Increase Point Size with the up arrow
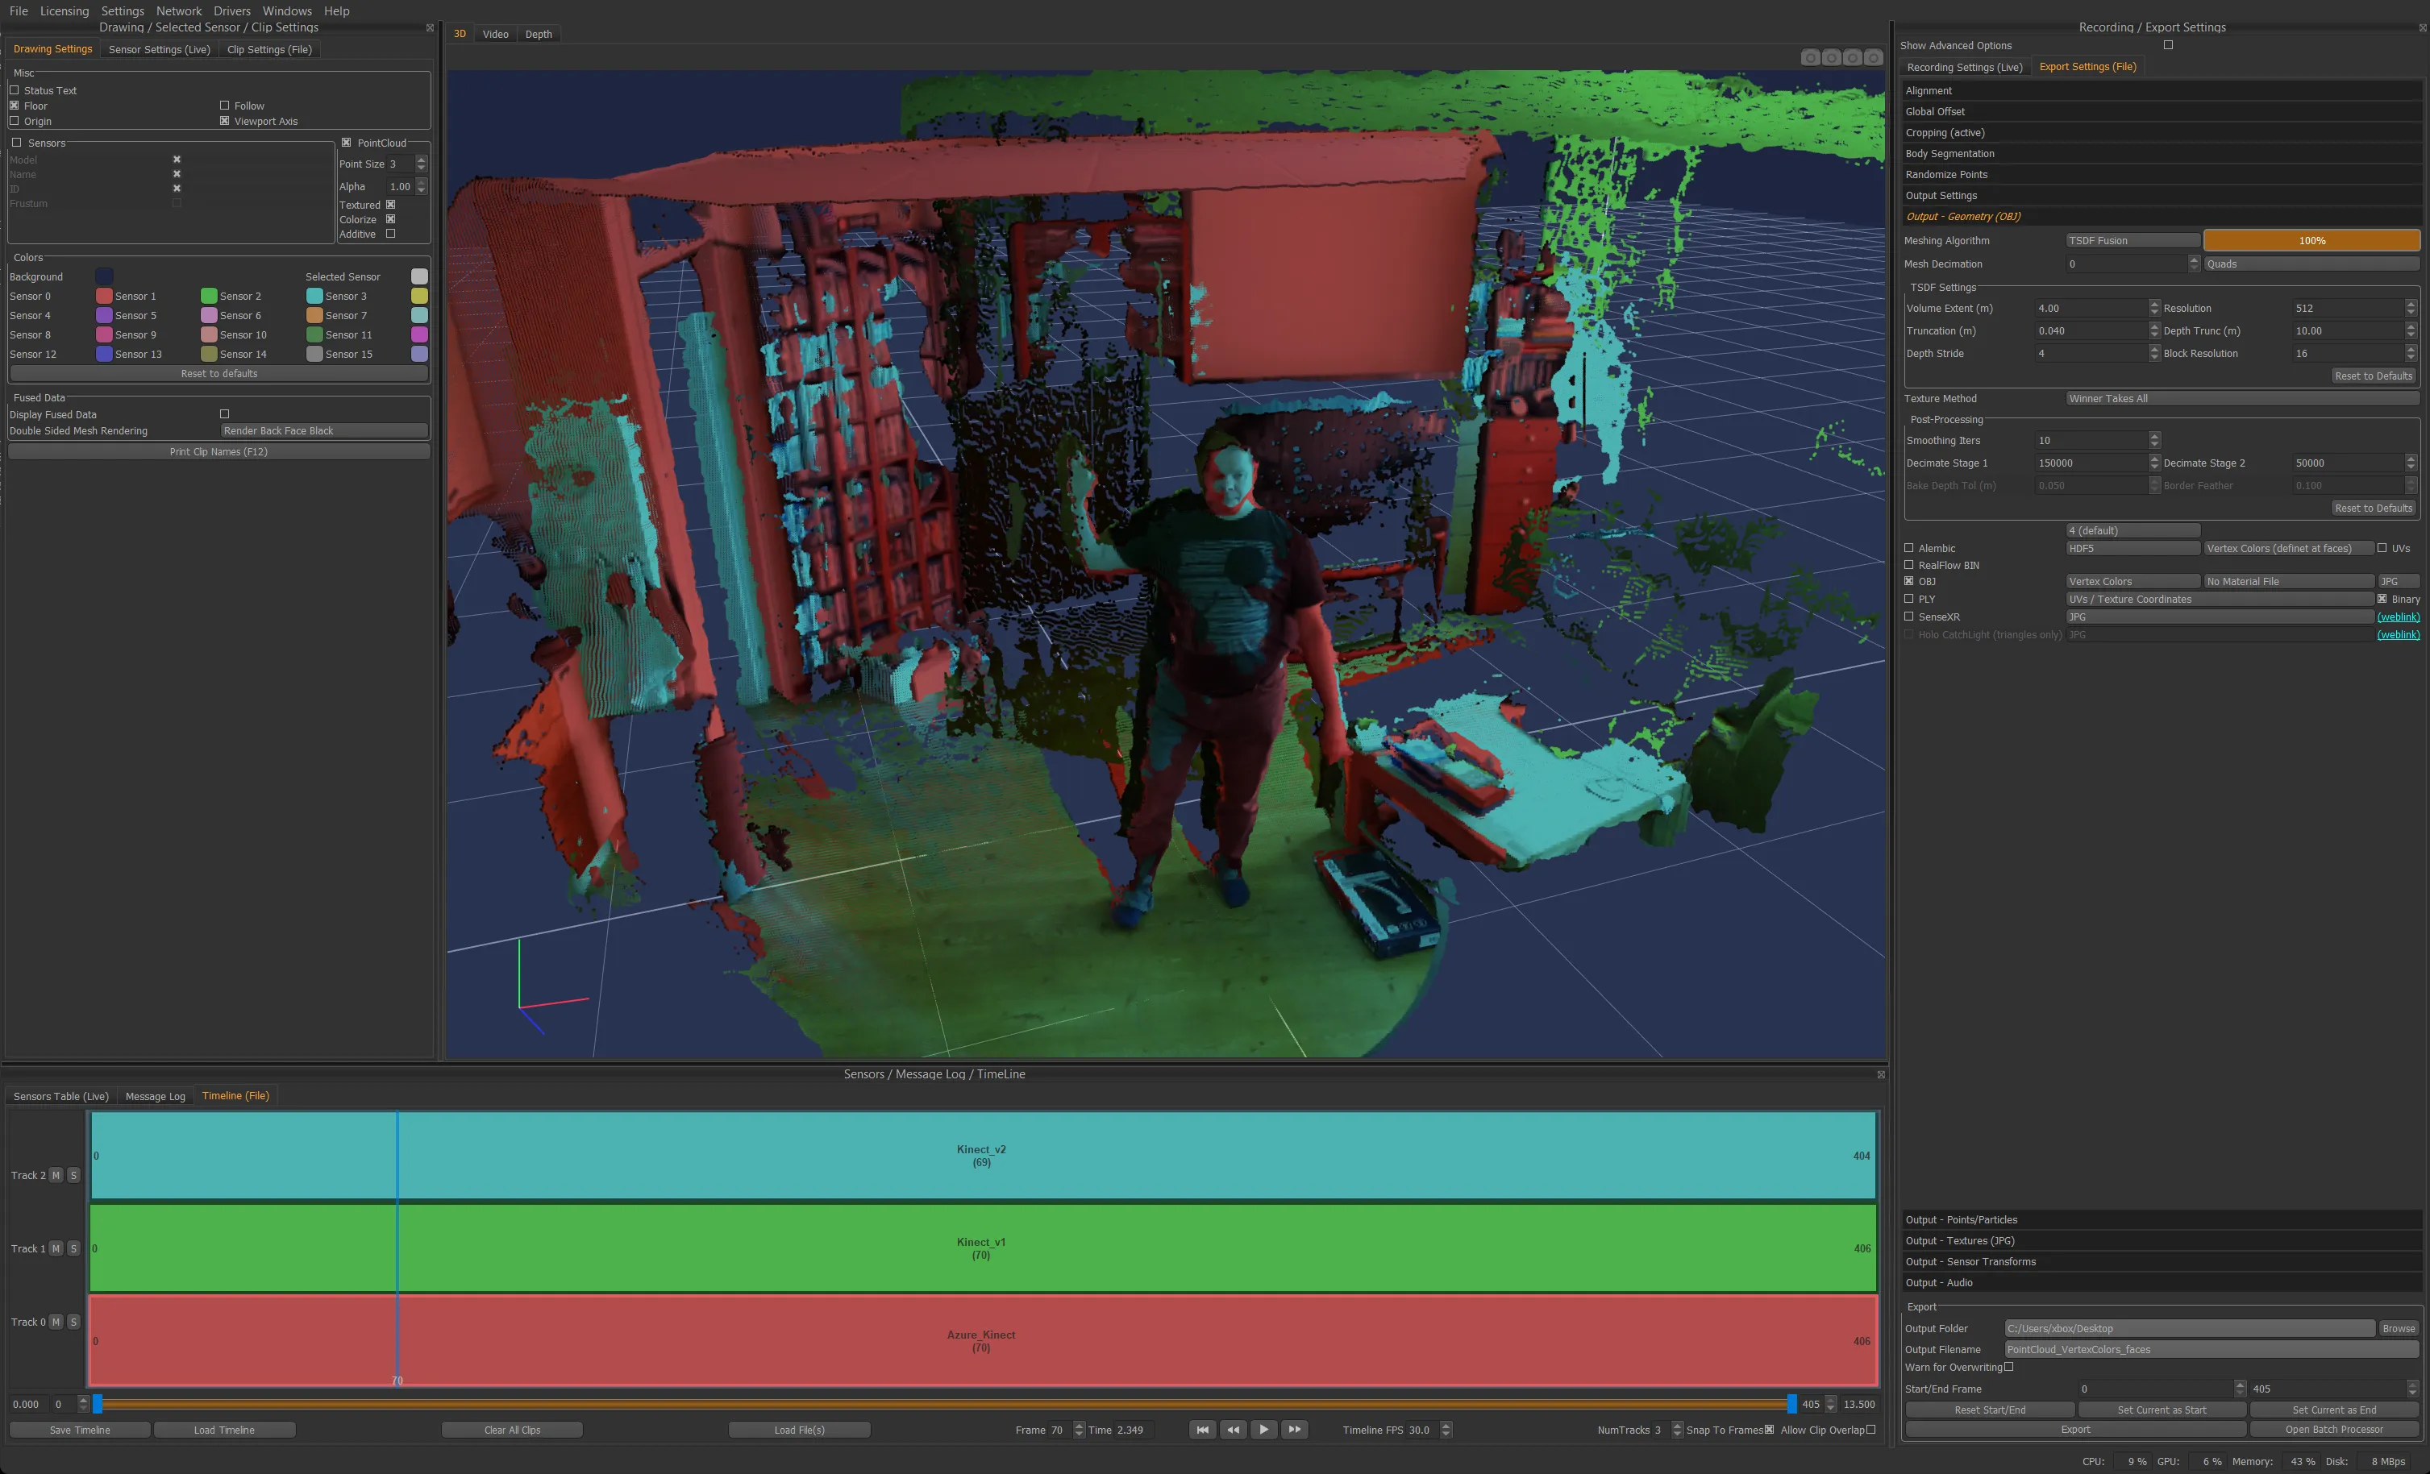The image size is (2430, 1474). click(422, 160)
